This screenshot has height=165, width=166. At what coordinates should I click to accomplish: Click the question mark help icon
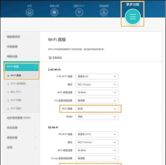point(50,58)
